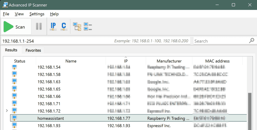Viewport: 257px width, 130px height.
Task: Select the name 192.168.1.63
Action: click(x=49, y=82)
